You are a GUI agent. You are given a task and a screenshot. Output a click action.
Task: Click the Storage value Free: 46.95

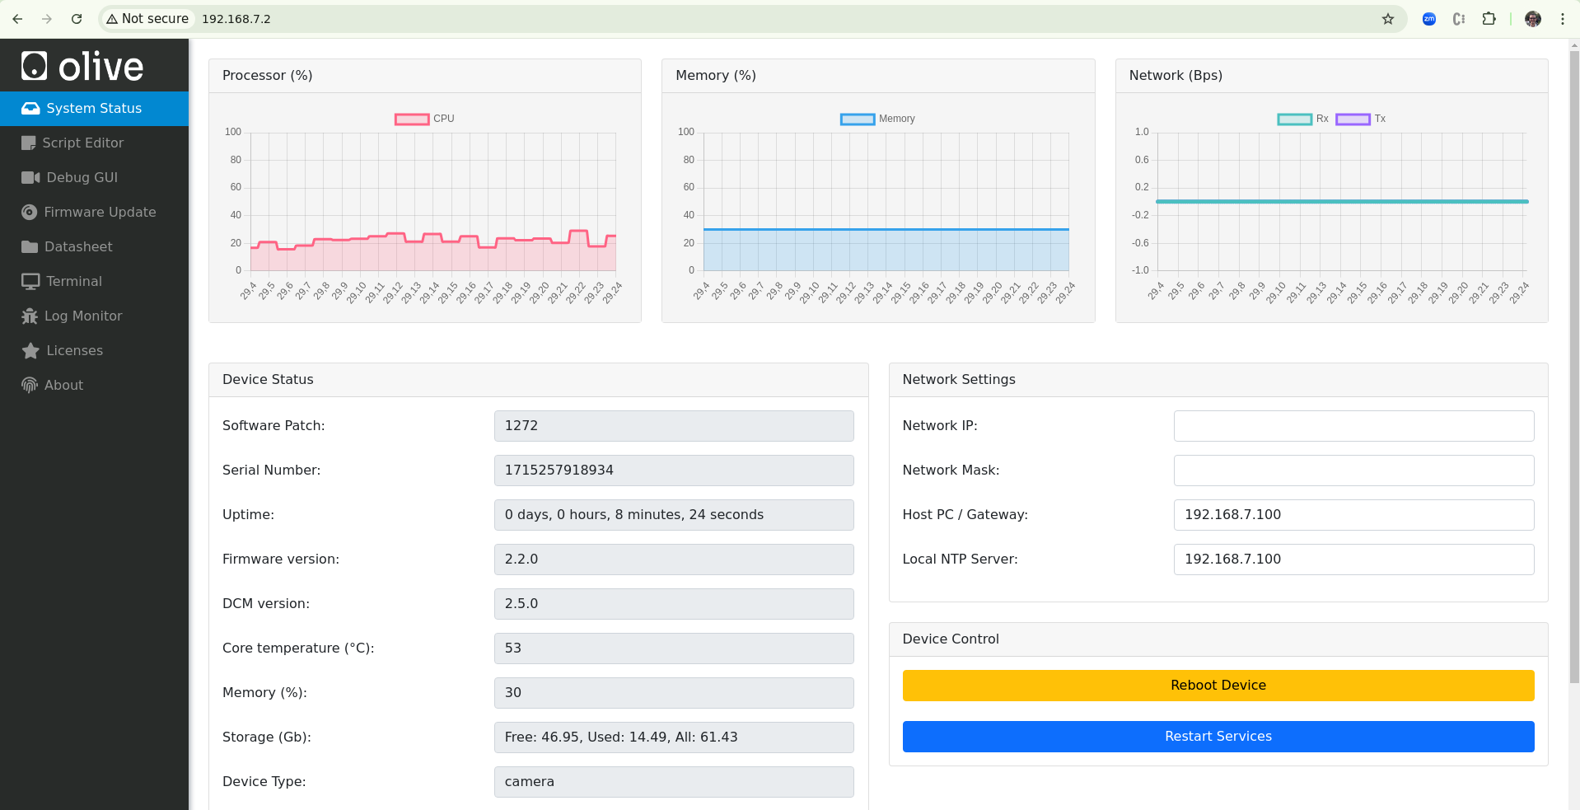tap(674, 737)
